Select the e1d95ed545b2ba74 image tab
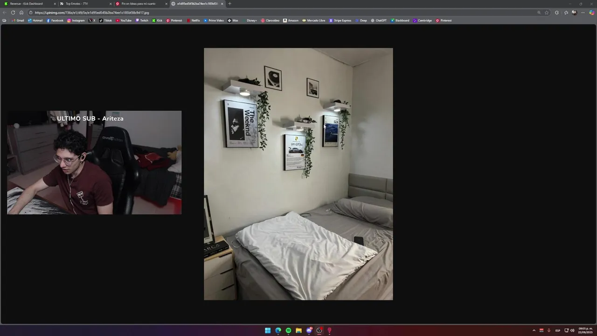597x336 pixels. [x=197, y=4]
